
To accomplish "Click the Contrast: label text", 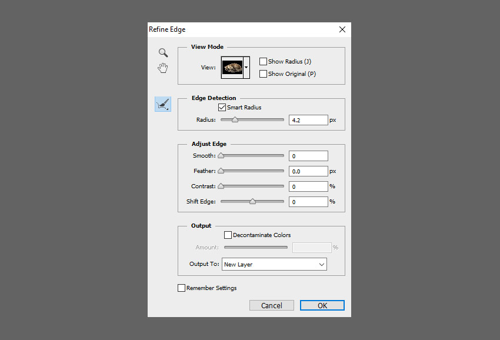I will click(x=204, y=186).
